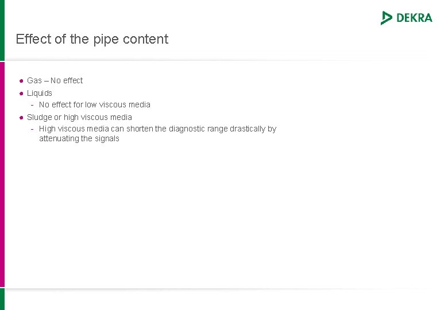Image resolution: width=448 pixels, height=310 pixels.
Task: Click the dash before No effect for low viscous
Action: click(x=32, y=105)
